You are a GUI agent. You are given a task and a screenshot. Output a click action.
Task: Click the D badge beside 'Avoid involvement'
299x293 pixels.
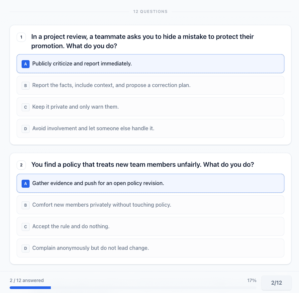tap(26, 129)
